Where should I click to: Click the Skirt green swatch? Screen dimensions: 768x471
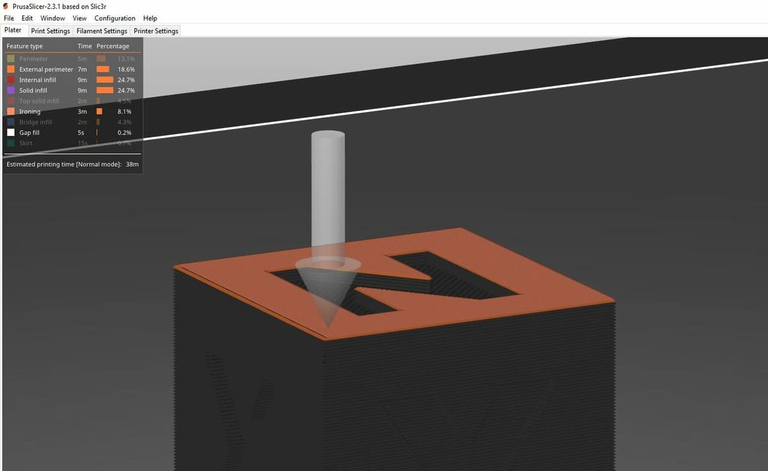click(x=11, y=143)
